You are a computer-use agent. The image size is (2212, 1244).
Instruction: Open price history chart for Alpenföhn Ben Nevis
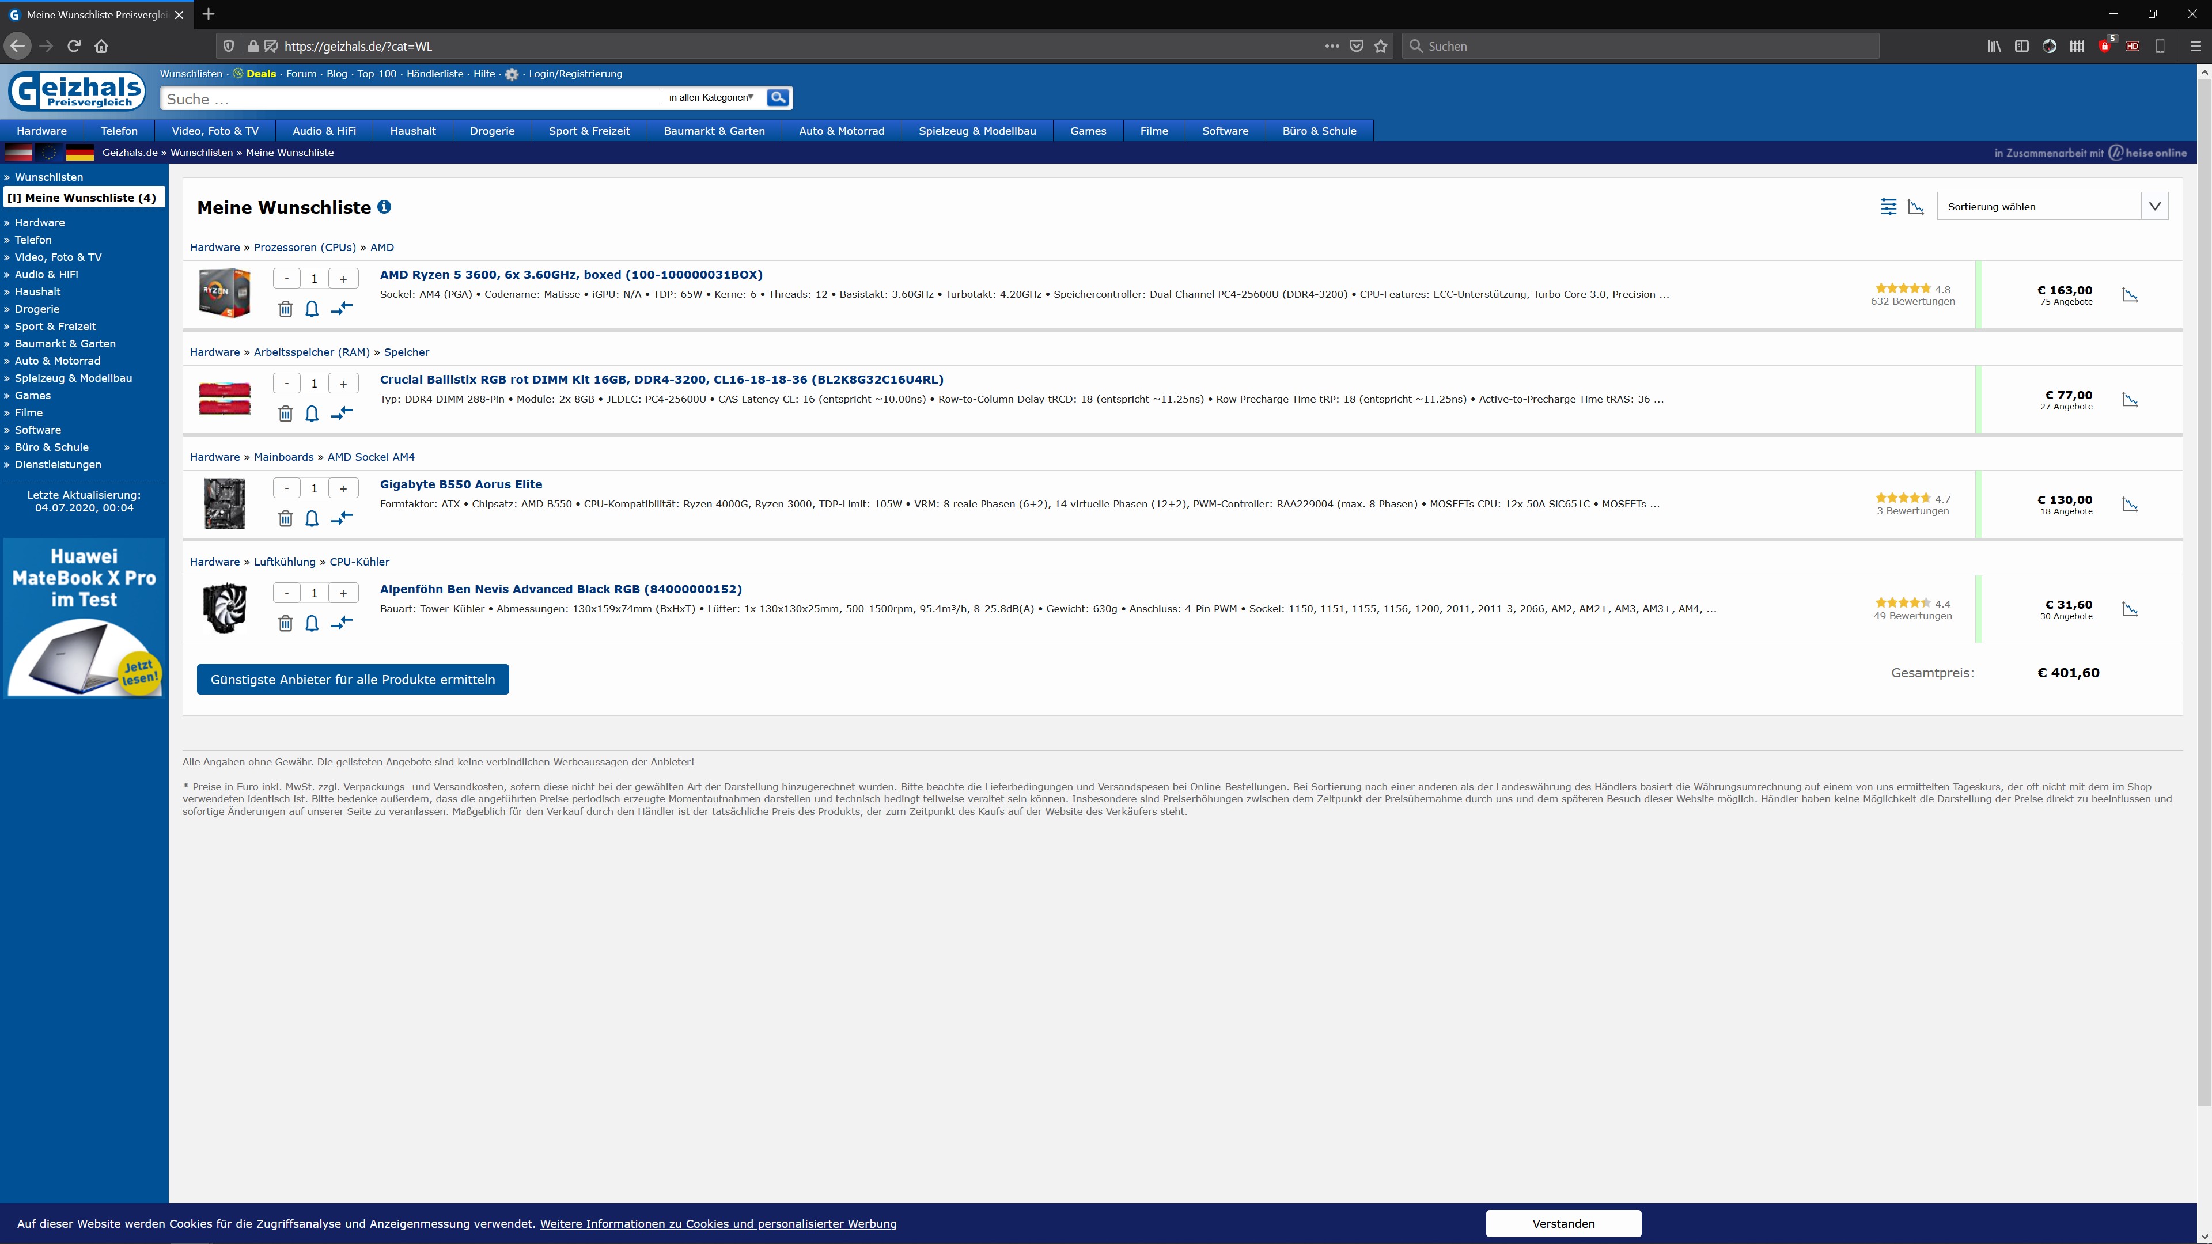point(2130,609)
